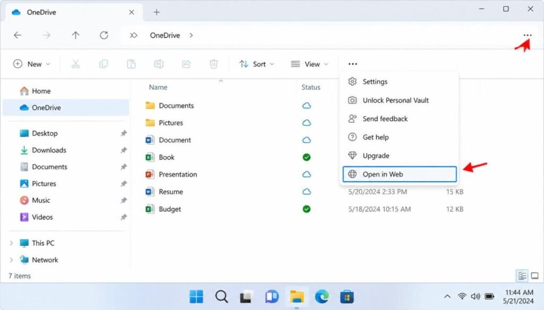Open the Copilot taskbar icon
This screenshot has width=544, height=310.
pyautogui.click(x=271, y=297)
